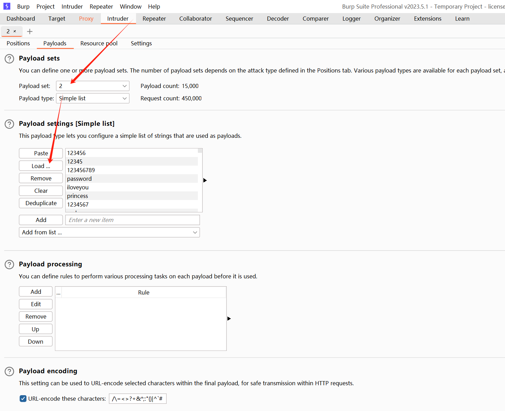
Task: Open help for Payload settings section
Action: pyautogui.click(x=9, y=124)
